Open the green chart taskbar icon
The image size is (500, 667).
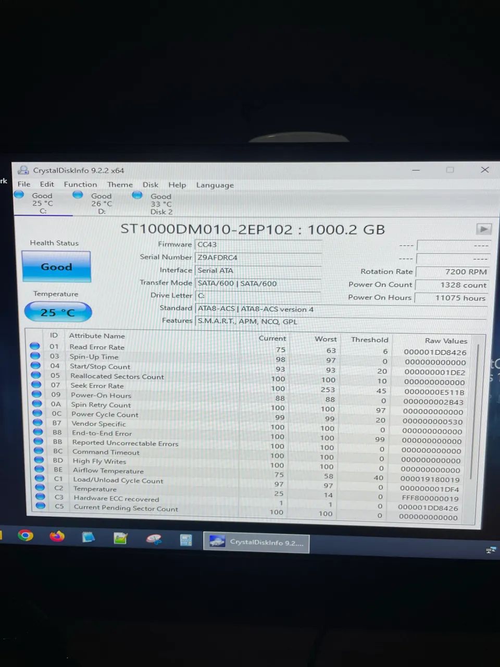(x=121, y=538)
